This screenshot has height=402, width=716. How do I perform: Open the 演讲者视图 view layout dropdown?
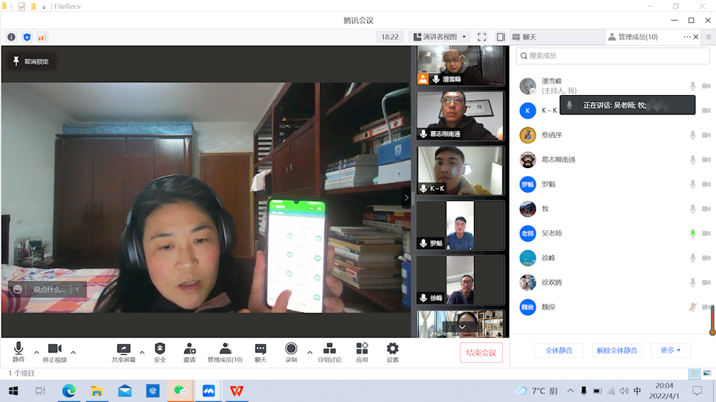(x=440, y=37)
